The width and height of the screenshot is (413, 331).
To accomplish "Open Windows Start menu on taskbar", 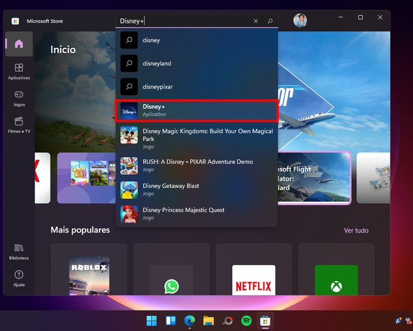I will [x=151, y=321].
